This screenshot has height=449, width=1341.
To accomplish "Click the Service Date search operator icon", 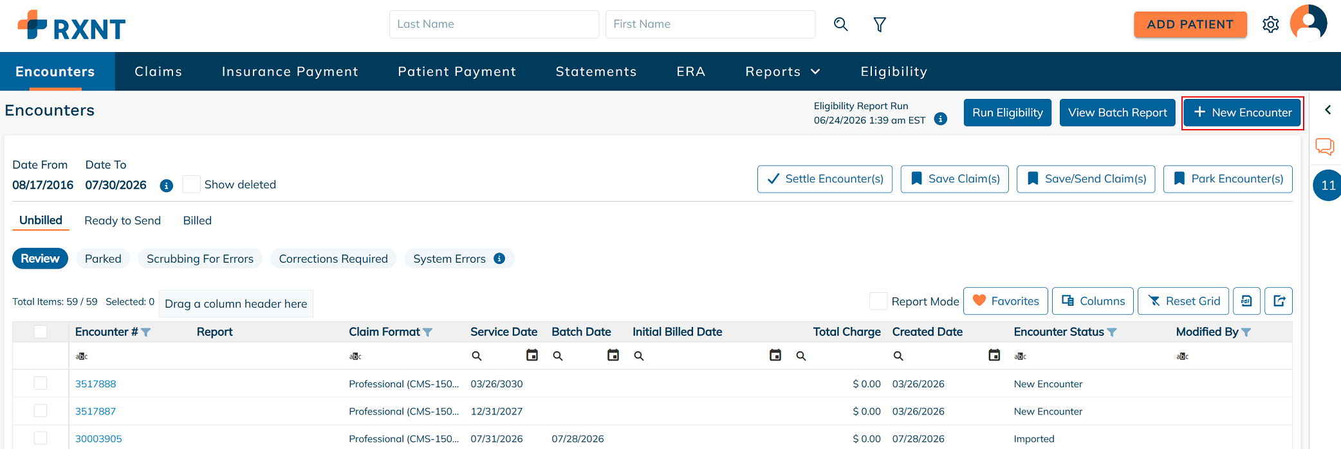I will click(477, 356).
